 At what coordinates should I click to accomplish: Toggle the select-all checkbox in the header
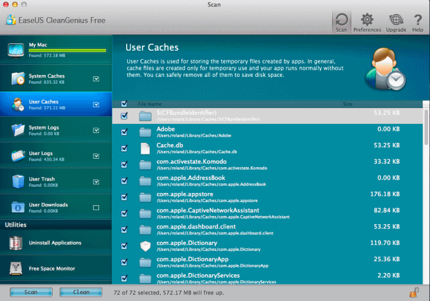[125, 104]
